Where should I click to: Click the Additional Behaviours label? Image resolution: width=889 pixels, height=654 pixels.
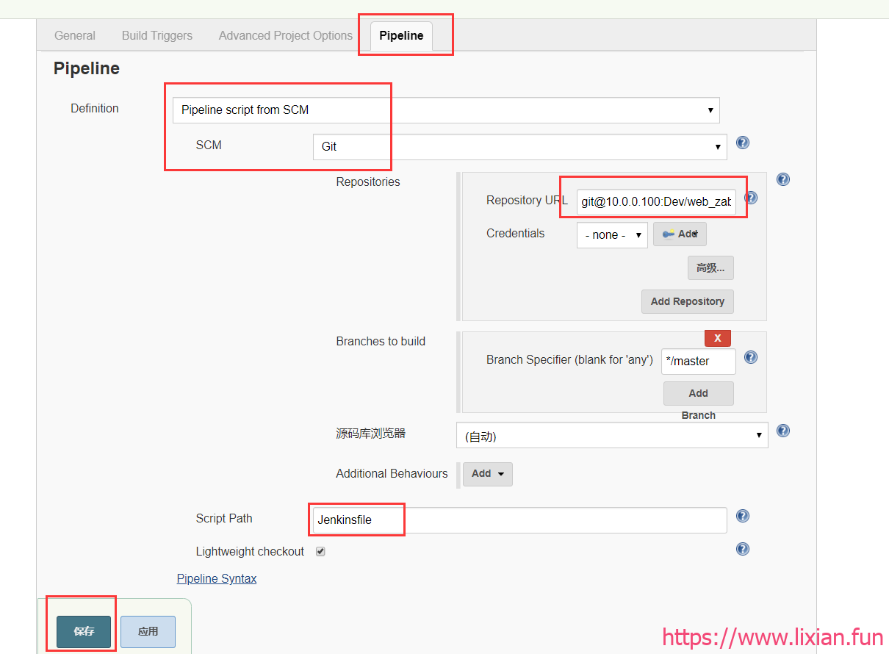[x=392, y=474]
